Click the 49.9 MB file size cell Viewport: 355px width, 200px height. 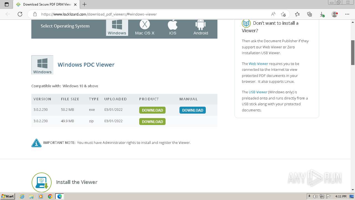point(67,121)
